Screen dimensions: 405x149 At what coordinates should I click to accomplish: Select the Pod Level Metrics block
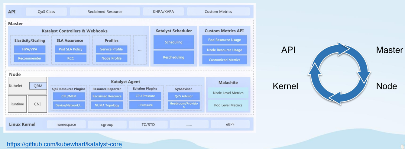click(x=228, y=105)
